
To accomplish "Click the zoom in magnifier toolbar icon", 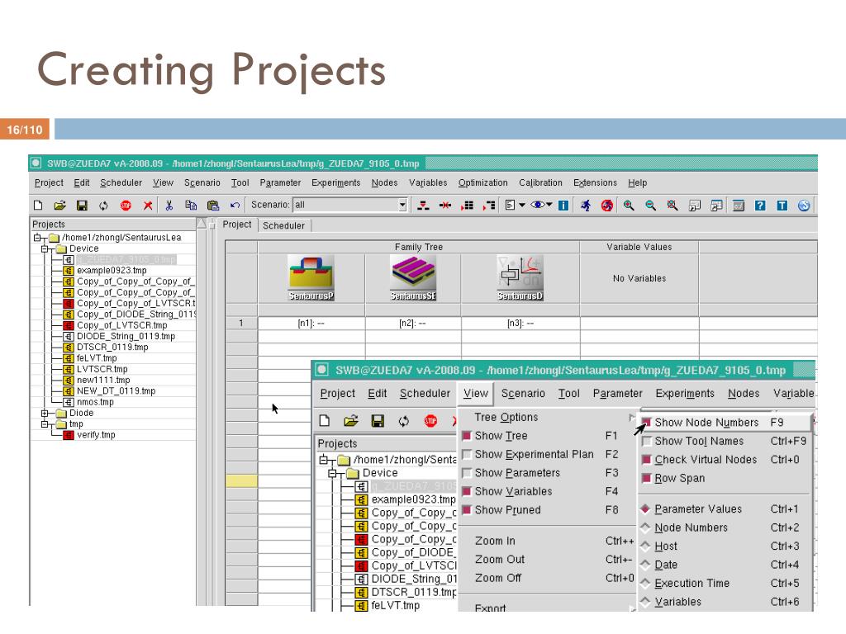I will pos(629,206).
